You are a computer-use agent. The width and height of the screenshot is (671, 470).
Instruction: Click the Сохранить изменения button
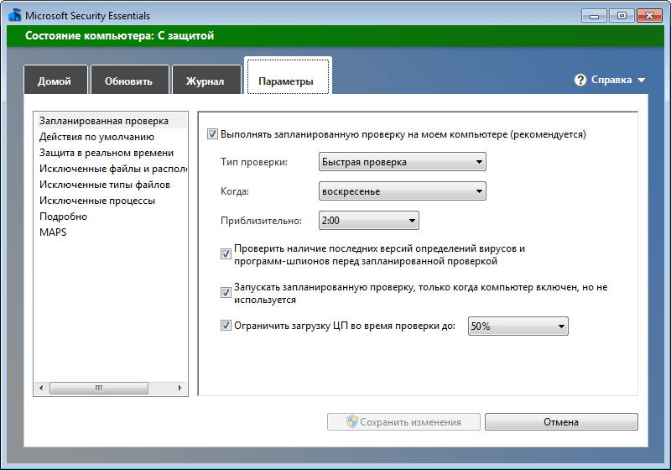coord(403,421)
